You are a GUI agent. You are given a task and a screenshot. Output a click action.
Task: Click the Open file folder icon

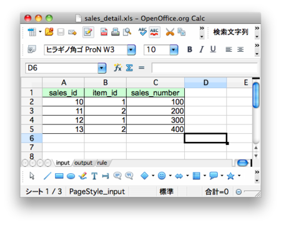click(x=49, y=32)
